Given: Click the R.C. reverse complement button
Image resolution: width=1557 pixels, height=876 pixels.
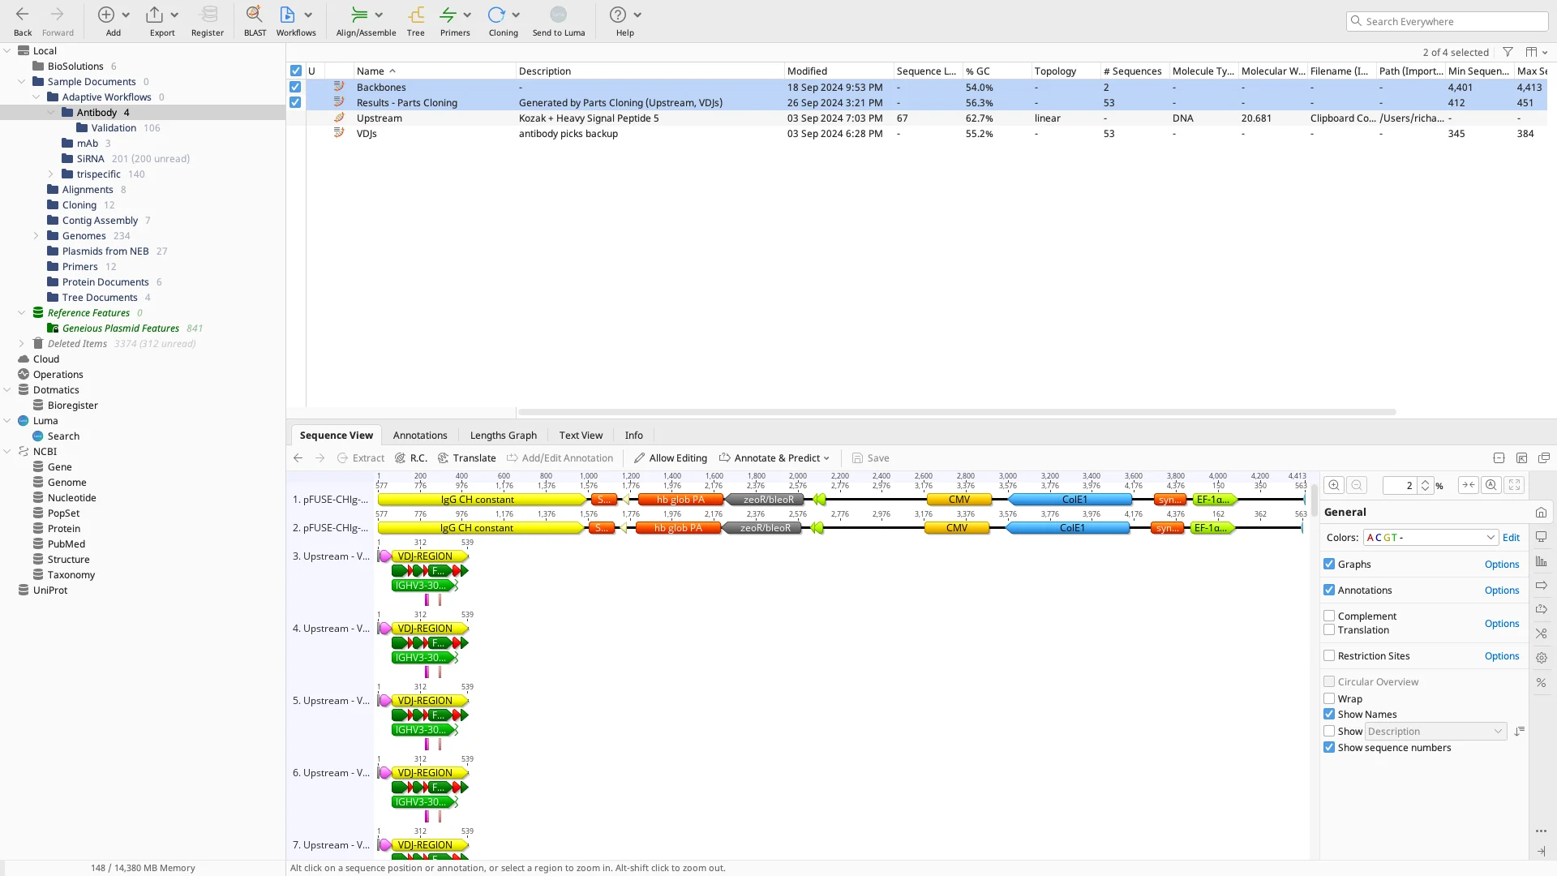Looking at the screenshot, I should (x=411, y=457).
